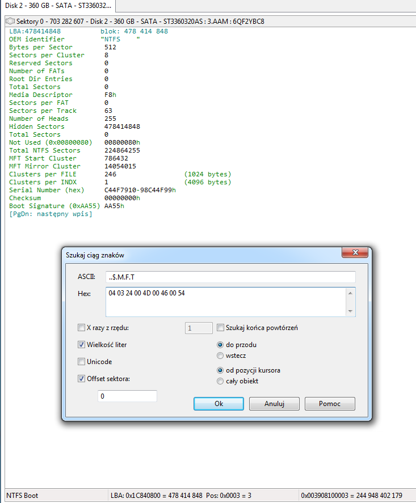Click the OEM identifier row
The width and height of the screenshot is (416, 503).
tap(74, 39)
